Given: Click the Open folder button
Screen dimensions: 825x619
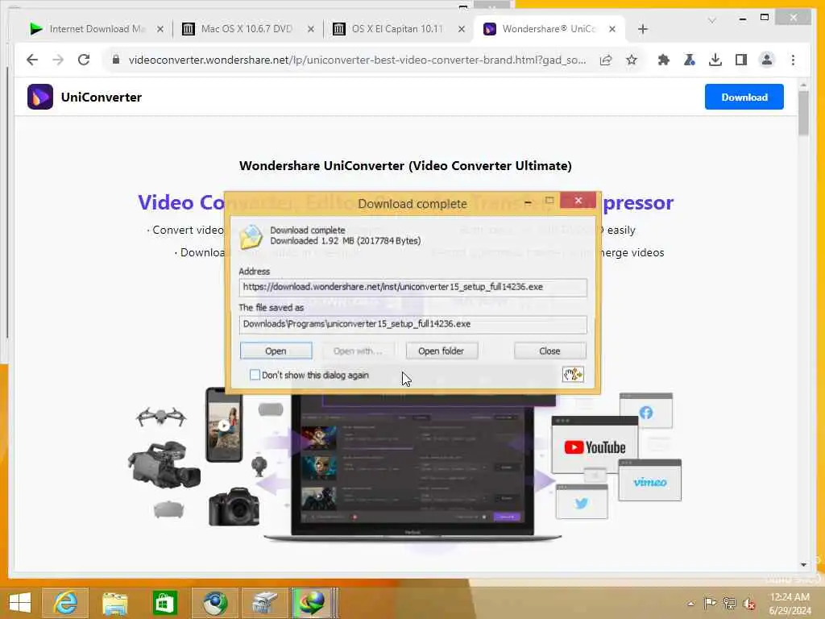Looking at the screenshot, I should [x=441, y=351].
